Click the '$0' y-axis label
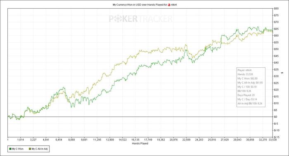This screenshot has width=289, height=156. [x=276, y=117]
